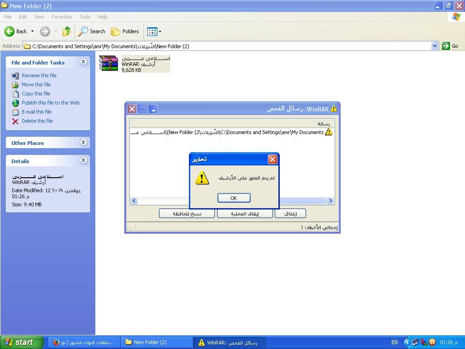This screenshot has height=349, width=465.
Task: Click the نسخ للحافظة button in WinRAR
Action: pos(187,214)
